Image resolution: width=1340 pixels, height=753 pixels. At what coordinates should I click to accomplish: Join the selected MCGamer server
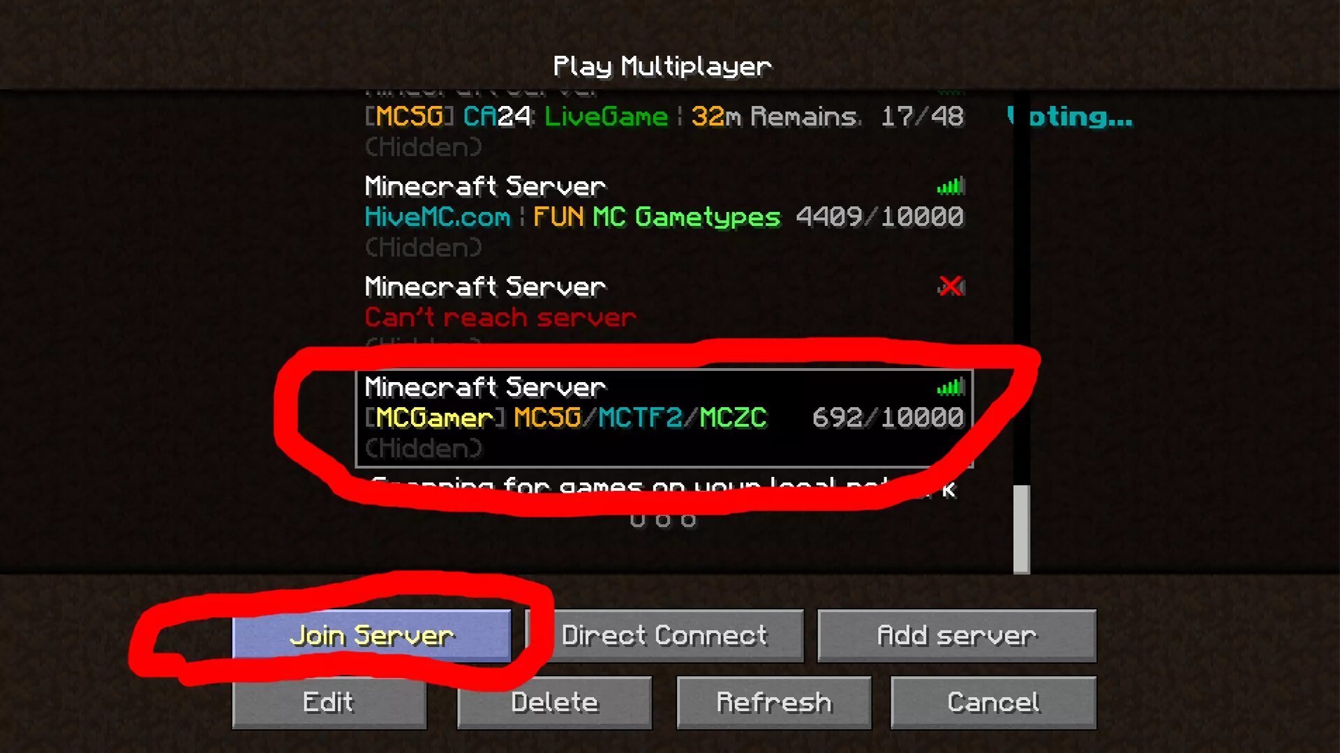(x=373, y=635)
